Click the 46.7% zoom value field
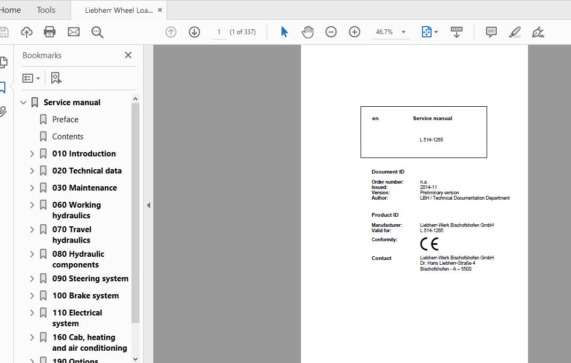Image resolution: width=571 pixels, height=363 pixels. [385, 32]
